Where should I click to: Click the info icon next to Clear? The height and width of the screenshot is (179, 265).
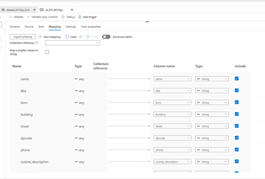click(x=81, y=37)
